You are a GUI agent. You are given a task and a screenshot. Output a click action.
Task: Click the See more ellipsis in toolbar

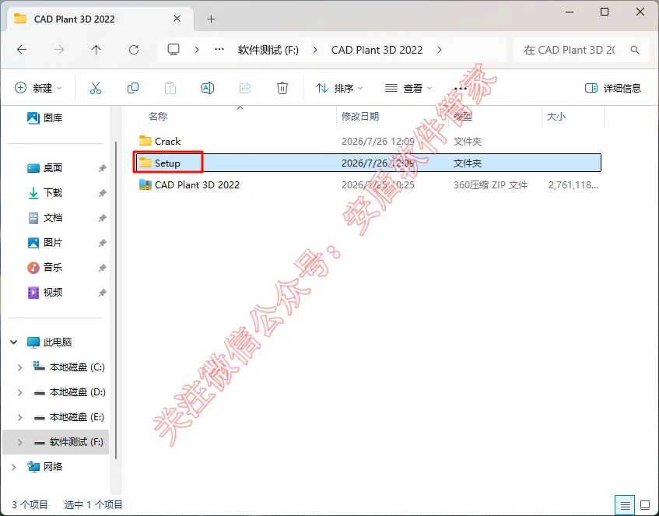pyautogui.click(x=461, y=88)
